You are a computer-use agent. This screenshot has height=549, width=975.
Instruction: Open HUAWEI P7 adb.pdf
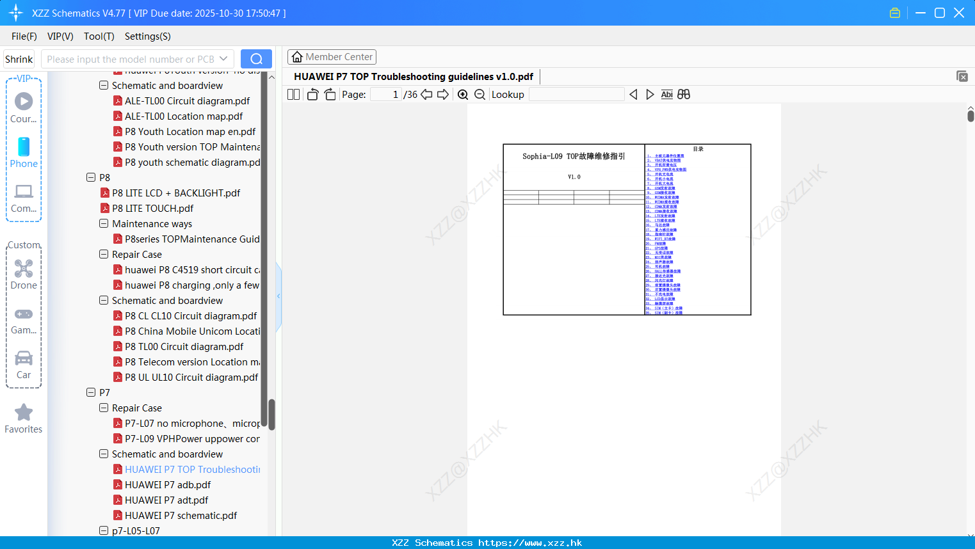(x=168, y=484)
